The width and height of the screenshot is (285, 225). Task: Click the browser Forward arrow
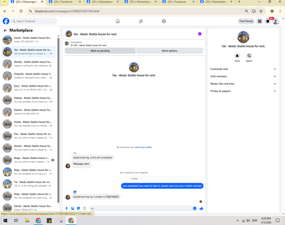(13, 11)
